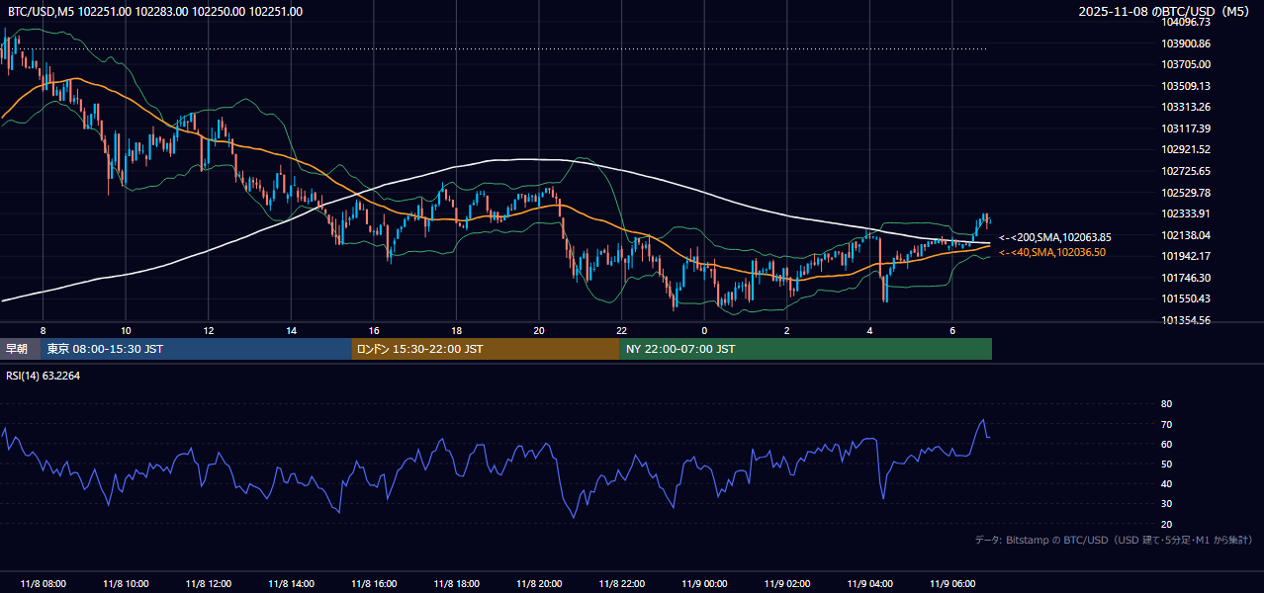The height and width of the screenshot is (593, 1264).
Task: Select the 101746.30 price axis label
Action: click(1186, 278)
